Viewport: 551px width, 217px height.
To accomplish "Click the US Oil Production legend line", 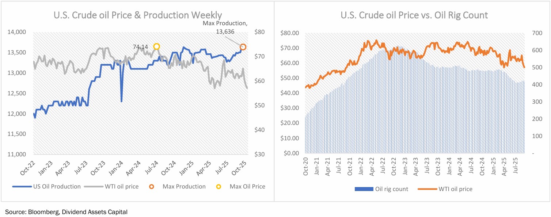I will [x=21, y=187].
